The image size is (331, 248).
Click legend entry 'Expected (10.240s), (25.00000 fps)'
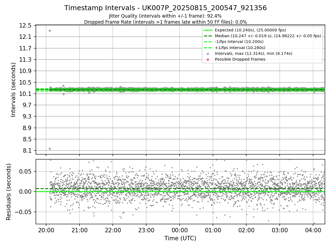point(250,30)
